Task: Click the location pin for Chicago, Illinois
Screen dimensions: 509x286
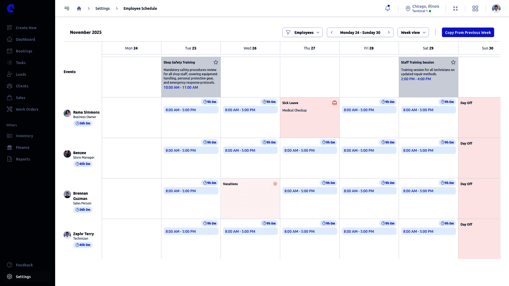Action: [408, 9]
